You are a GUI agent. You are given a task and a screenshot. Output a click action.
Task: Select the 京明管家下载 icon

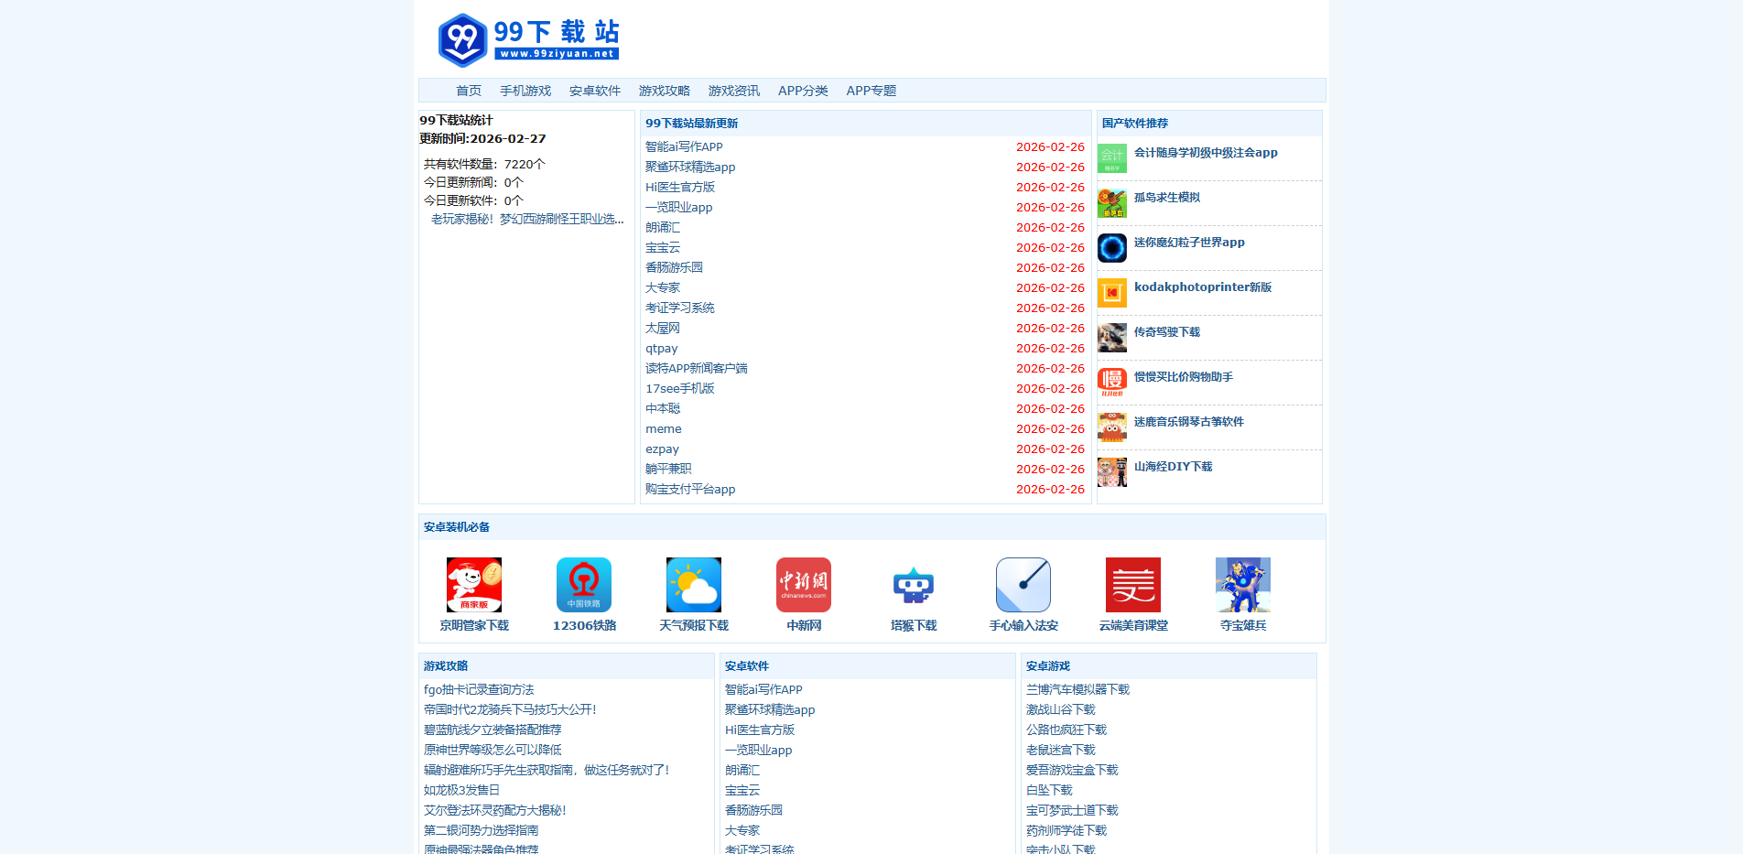click(473, 585)
